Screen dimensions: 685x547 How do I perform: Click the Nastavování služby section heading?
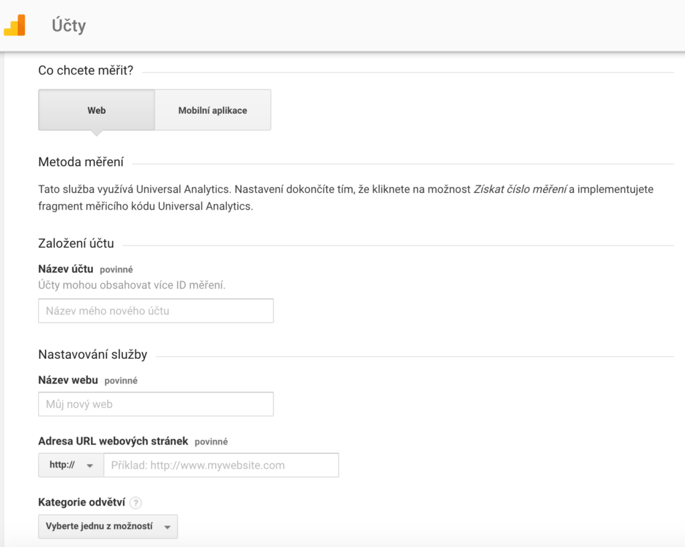92,354
